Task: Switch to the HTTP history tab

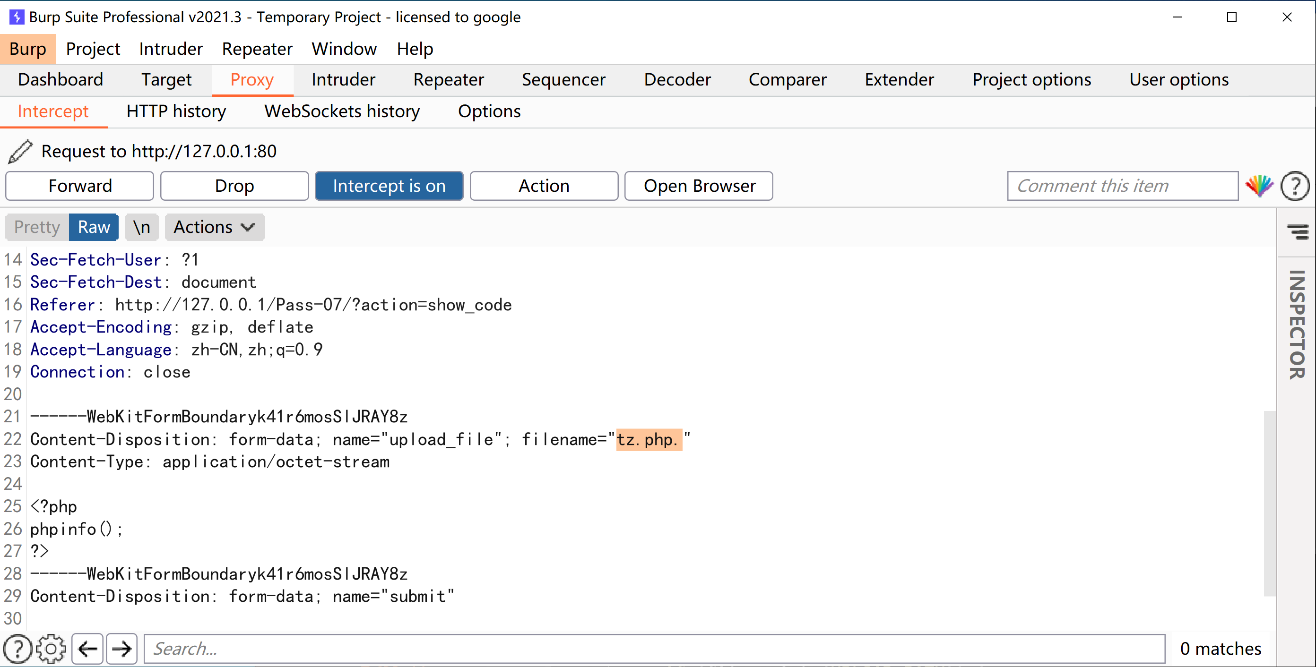Action: [176, 111]
